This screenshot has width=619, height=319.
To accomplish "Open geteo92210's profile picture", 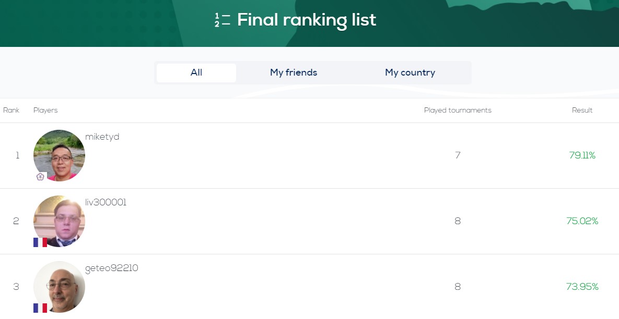I will [59, 287].
